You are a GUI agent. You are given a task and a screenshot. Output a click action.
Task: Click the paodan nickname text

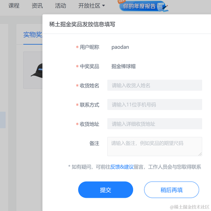120,47
